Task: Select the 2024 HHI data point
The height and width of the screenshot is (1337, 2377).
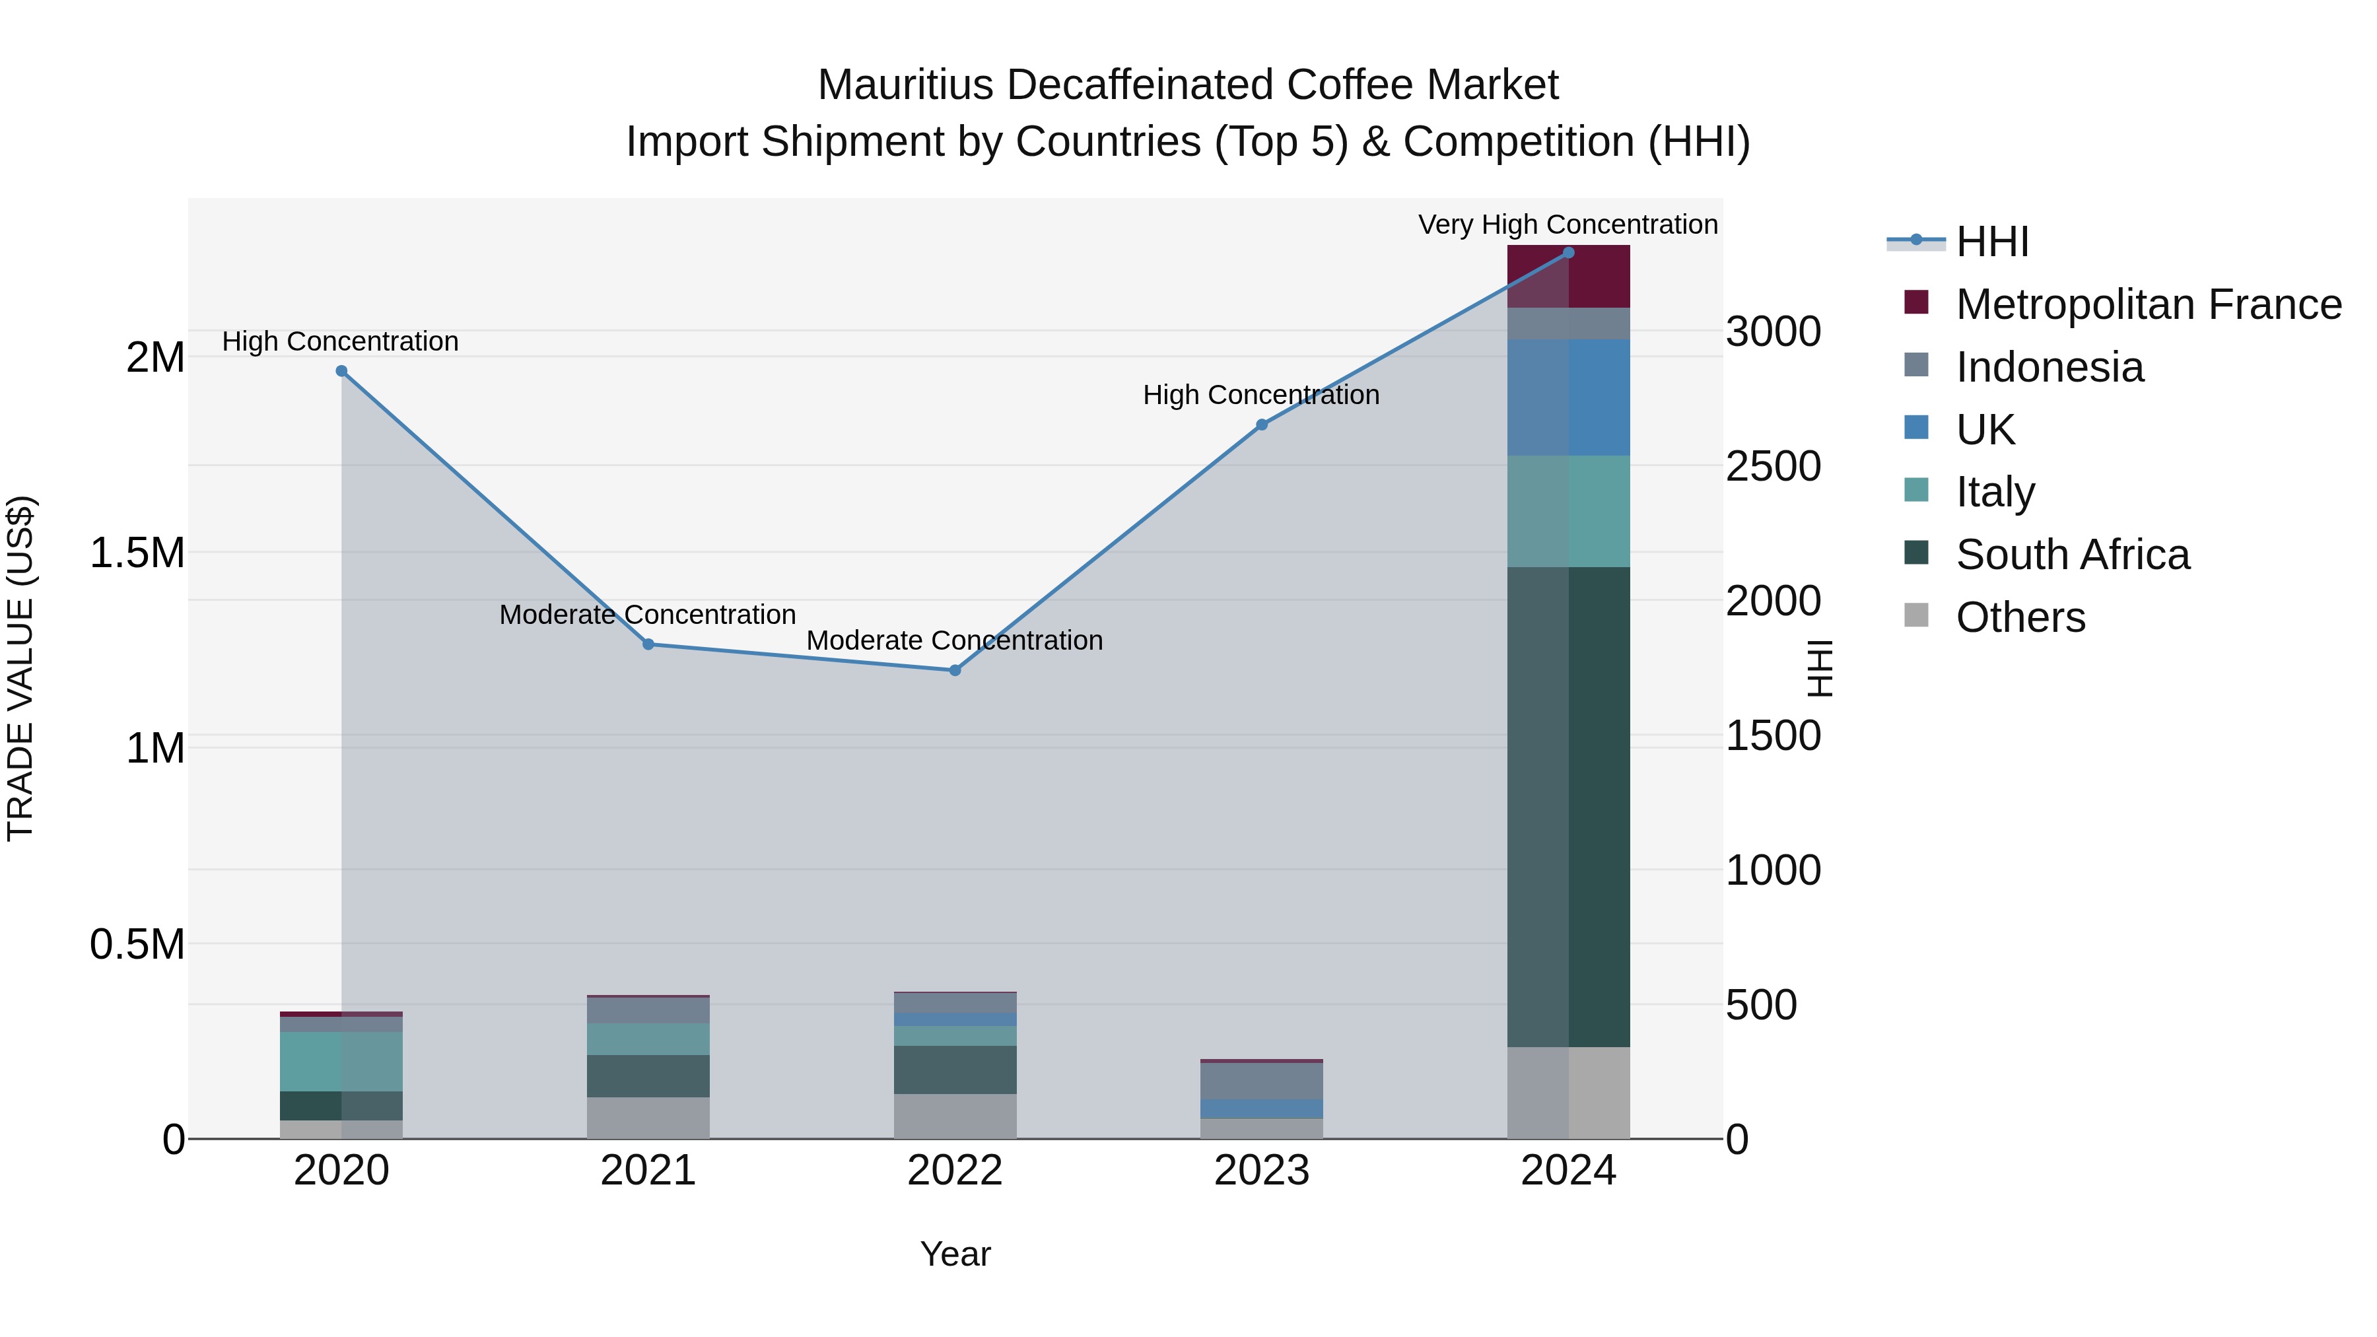Action: click(1569, 252)
